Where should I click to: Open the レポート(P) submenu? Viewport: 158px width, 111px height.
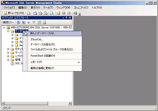click(x=52, y=62)
